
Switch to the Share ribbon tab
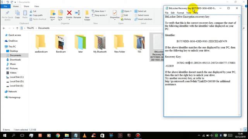point(26,6)
